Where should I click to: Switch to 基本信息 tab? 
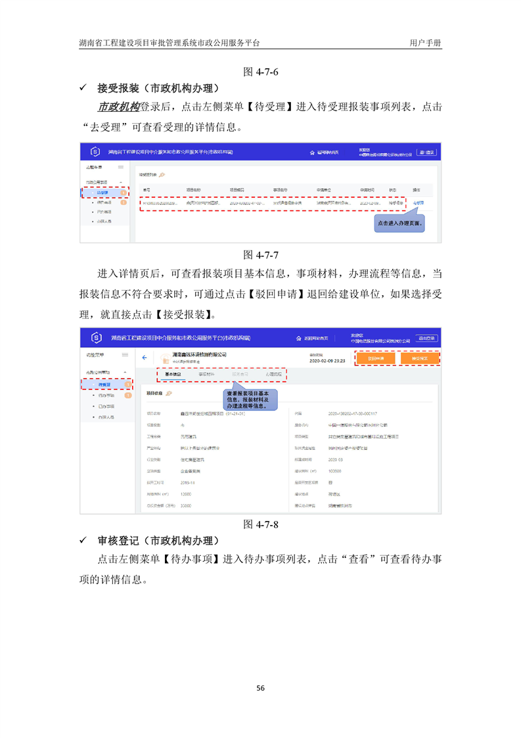173,375
